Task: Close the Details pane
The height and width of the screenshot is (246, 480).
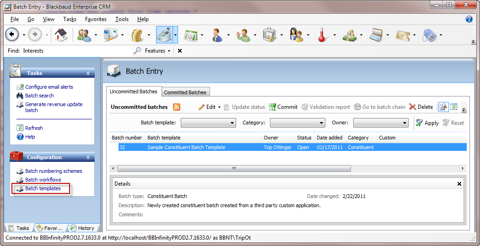Action: pyautogui.click(x=459, y=184)
